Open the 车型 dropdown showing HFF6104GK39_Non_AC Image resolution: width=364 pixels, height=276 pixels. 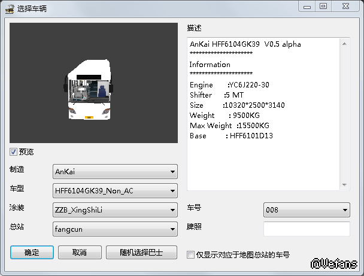coord(115,190)
